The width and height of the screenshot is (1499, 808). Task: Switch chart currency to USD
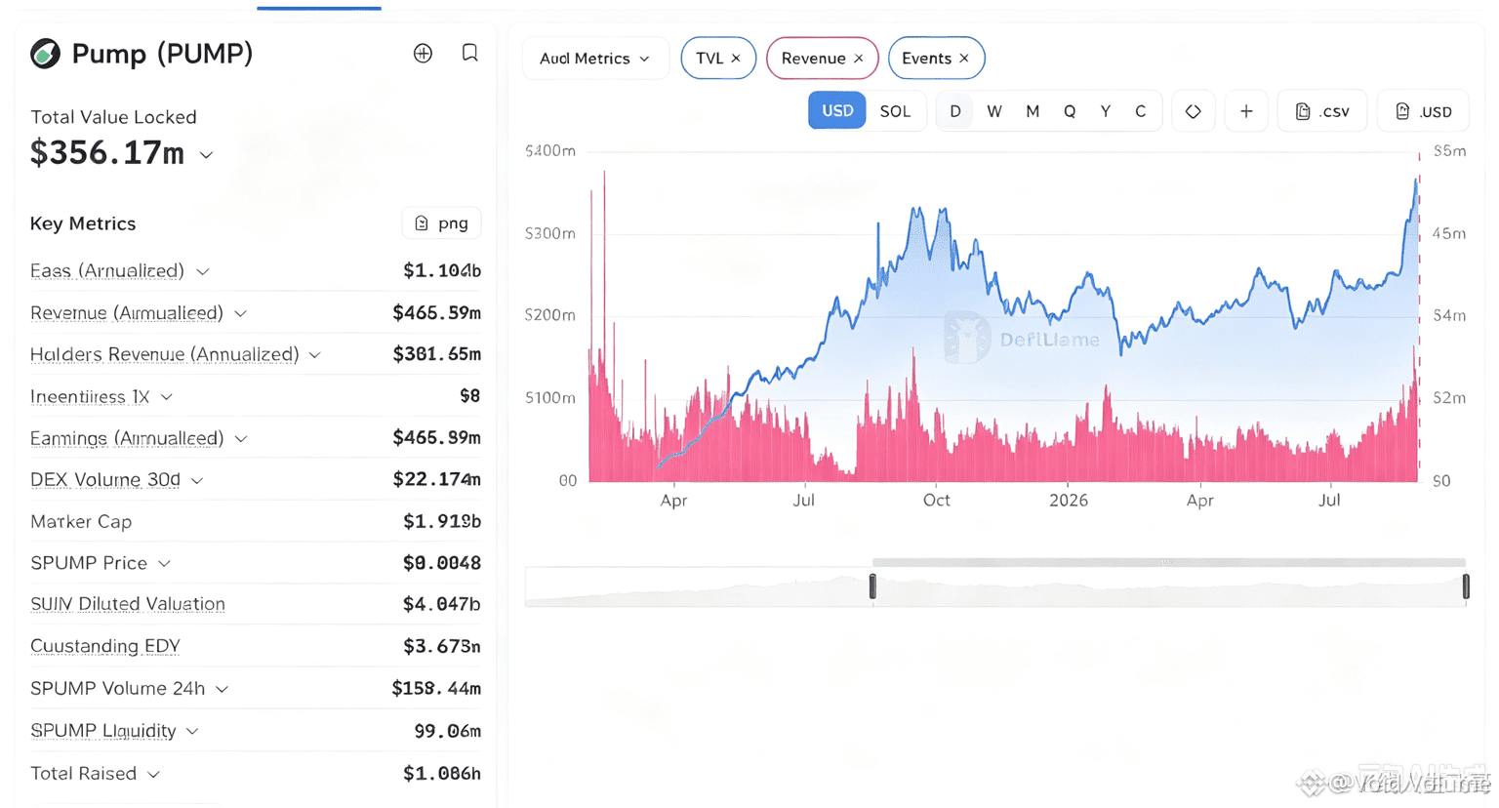pos(837,110)
